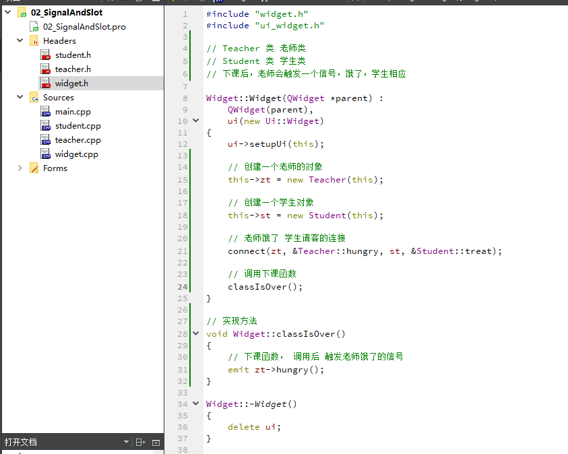Click the '// Teacher 类 老师类' comment
The height and width of the screenshot is (454, 568).
pos(256,48)
